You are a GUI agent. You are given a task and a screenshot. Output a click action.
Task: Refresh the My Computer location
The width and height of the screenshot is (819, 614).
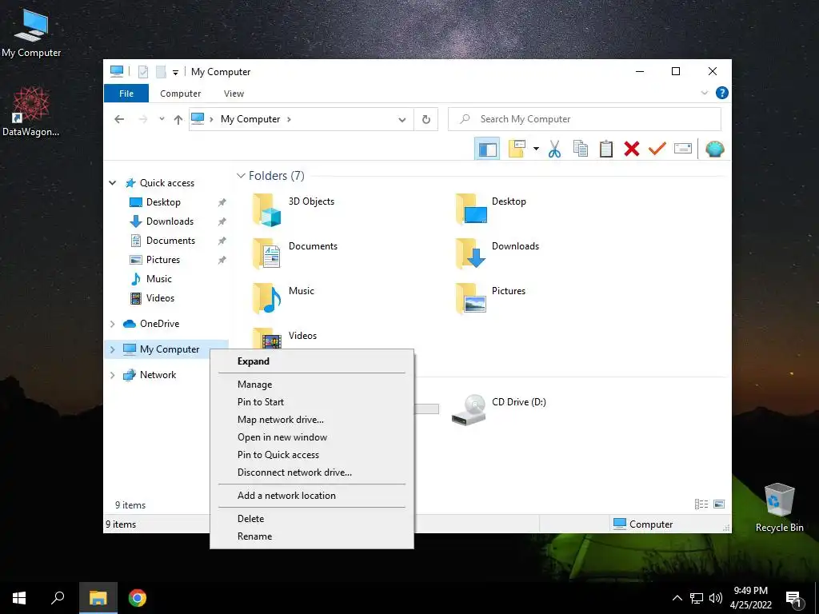(426, 120)
